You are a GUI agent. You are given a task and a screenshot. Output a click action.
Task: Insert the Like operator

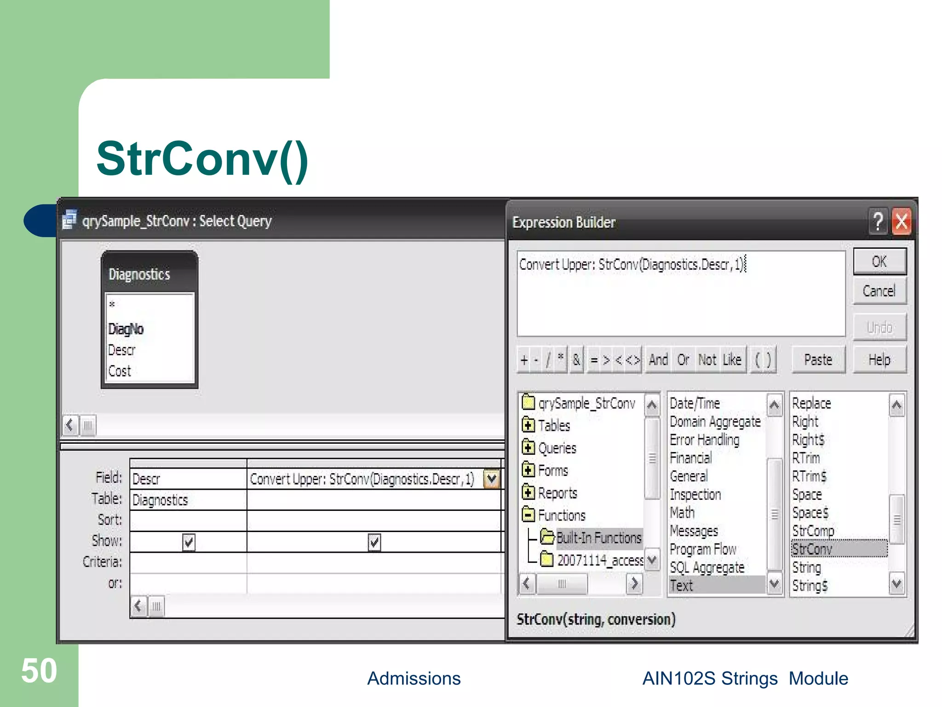point(732,360)
